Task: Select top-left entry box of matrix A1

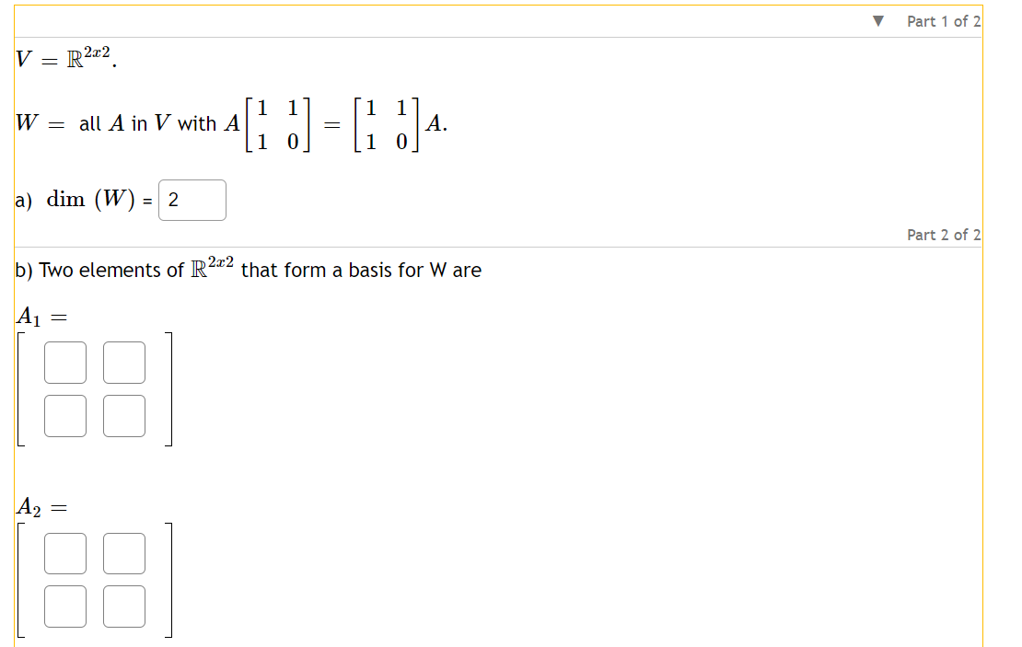Action: 65,362
